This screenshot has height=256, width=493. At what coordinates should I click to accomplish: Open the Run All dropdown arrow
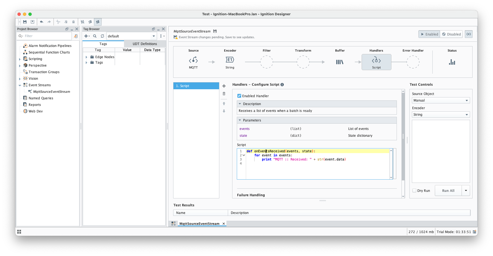(x=466, y=190)
